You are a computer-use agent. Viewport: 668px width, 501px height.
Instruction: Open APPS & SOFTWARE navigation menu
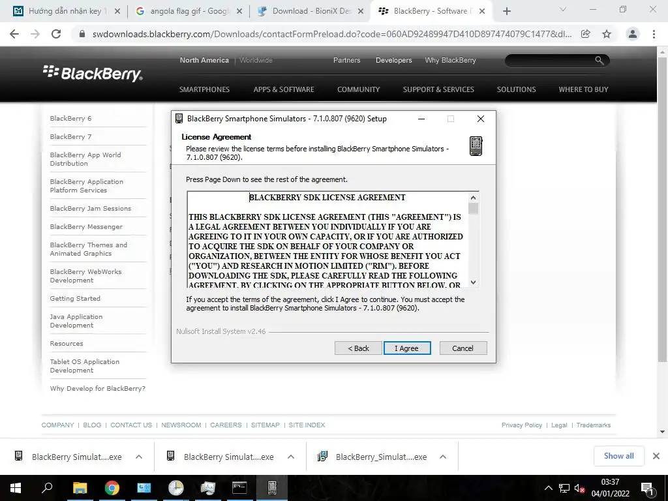coord(284,89)
